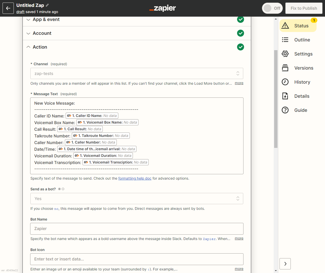The width and height of the screenshot is (325, 273).
Task: Edit the Untitled Zap name pencil icon
Action: pyautogui.click(x=47, y=5)
